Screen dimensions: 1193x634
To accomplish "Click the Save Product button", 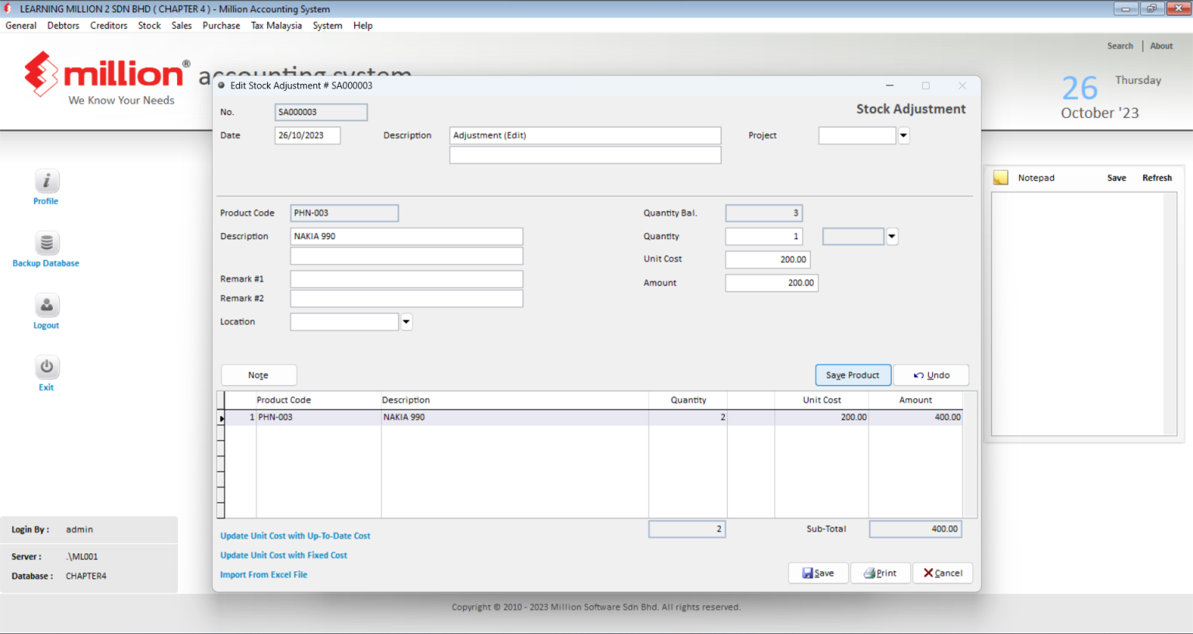I will point(853,375).
